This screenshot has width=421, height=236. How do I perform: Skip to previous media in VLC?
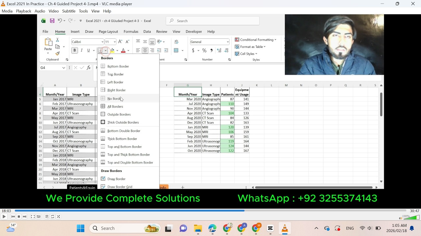(13, 217)
